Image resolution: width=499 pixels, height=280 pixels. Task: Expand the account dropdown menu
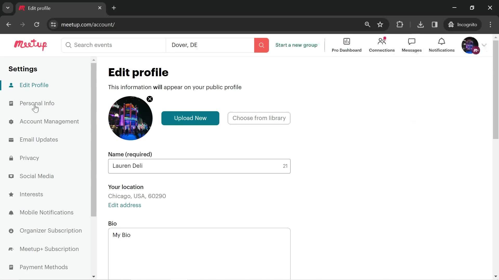(x=484, y=45)
